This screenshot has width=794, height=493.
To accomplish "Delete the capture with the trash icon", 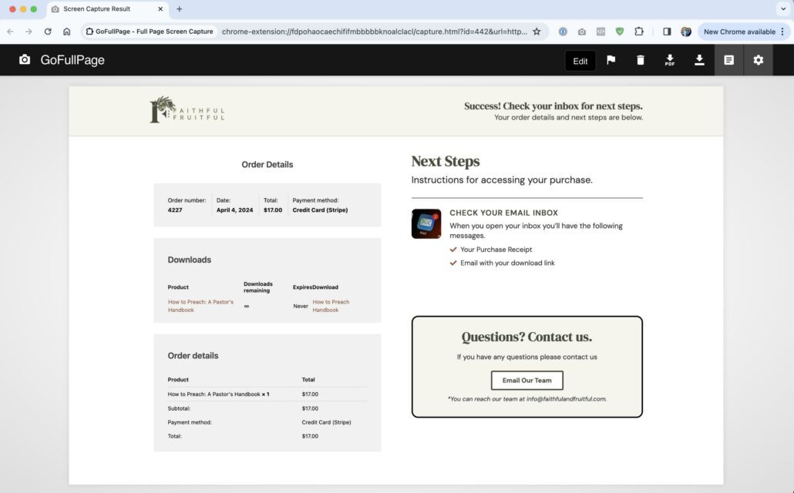I will click(640, 60).
